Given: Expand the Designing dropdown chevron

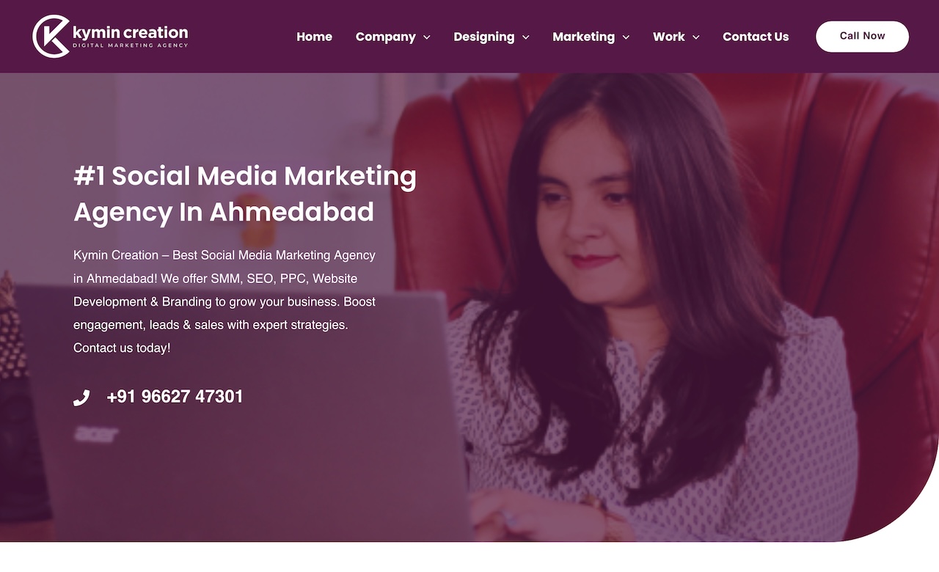Looking at the screenshot, I should (x=525, y=37).
